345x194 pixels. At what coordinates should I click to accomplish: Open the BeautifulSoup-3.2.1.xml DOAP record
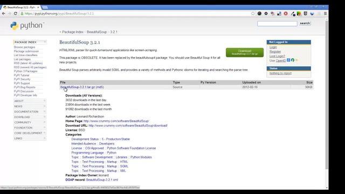point(102,179)
